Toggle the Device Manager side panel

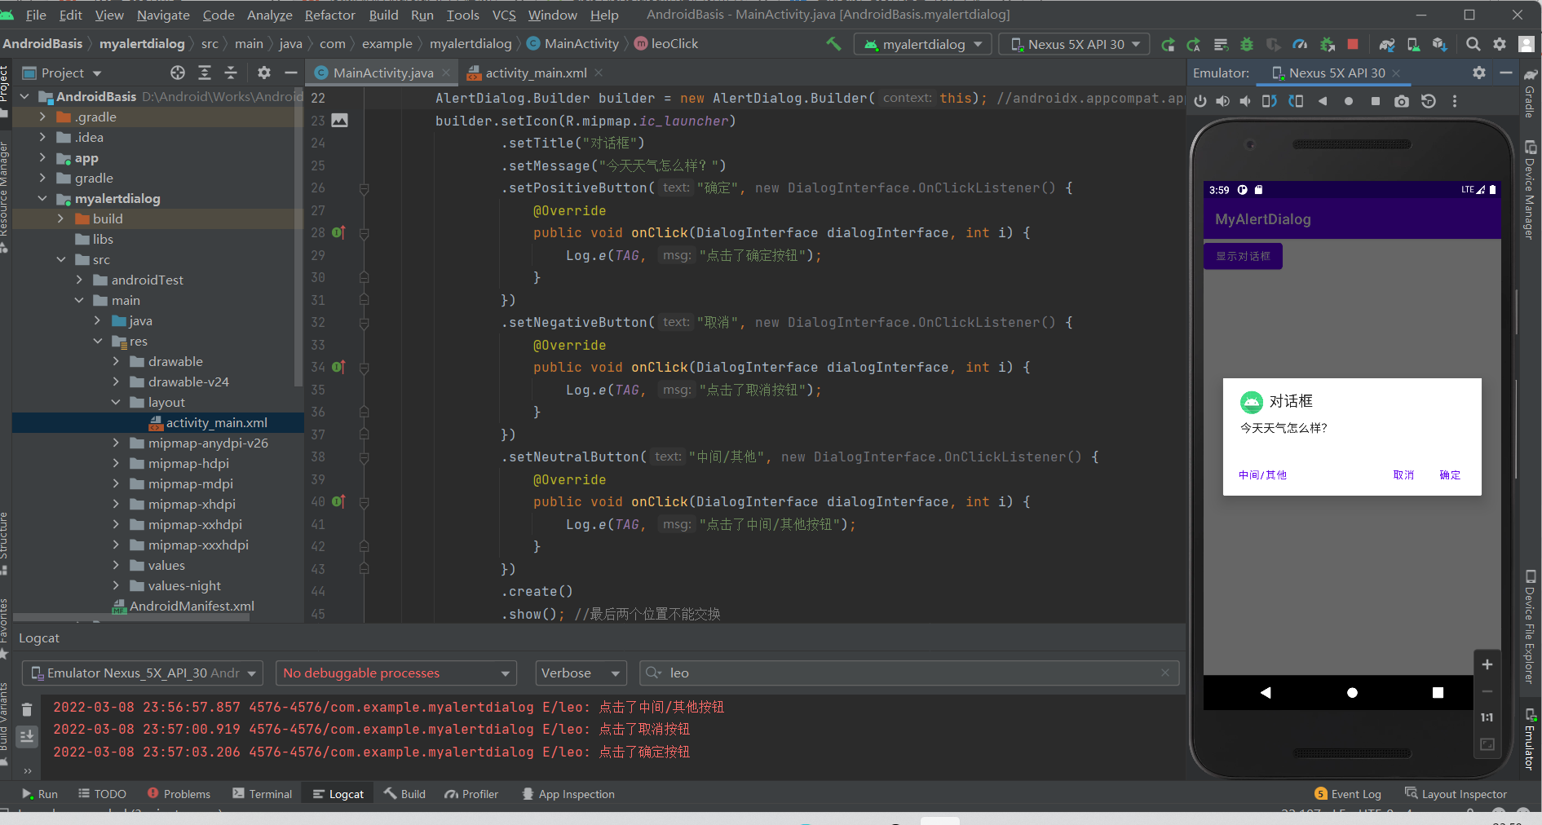point(1531,192)
